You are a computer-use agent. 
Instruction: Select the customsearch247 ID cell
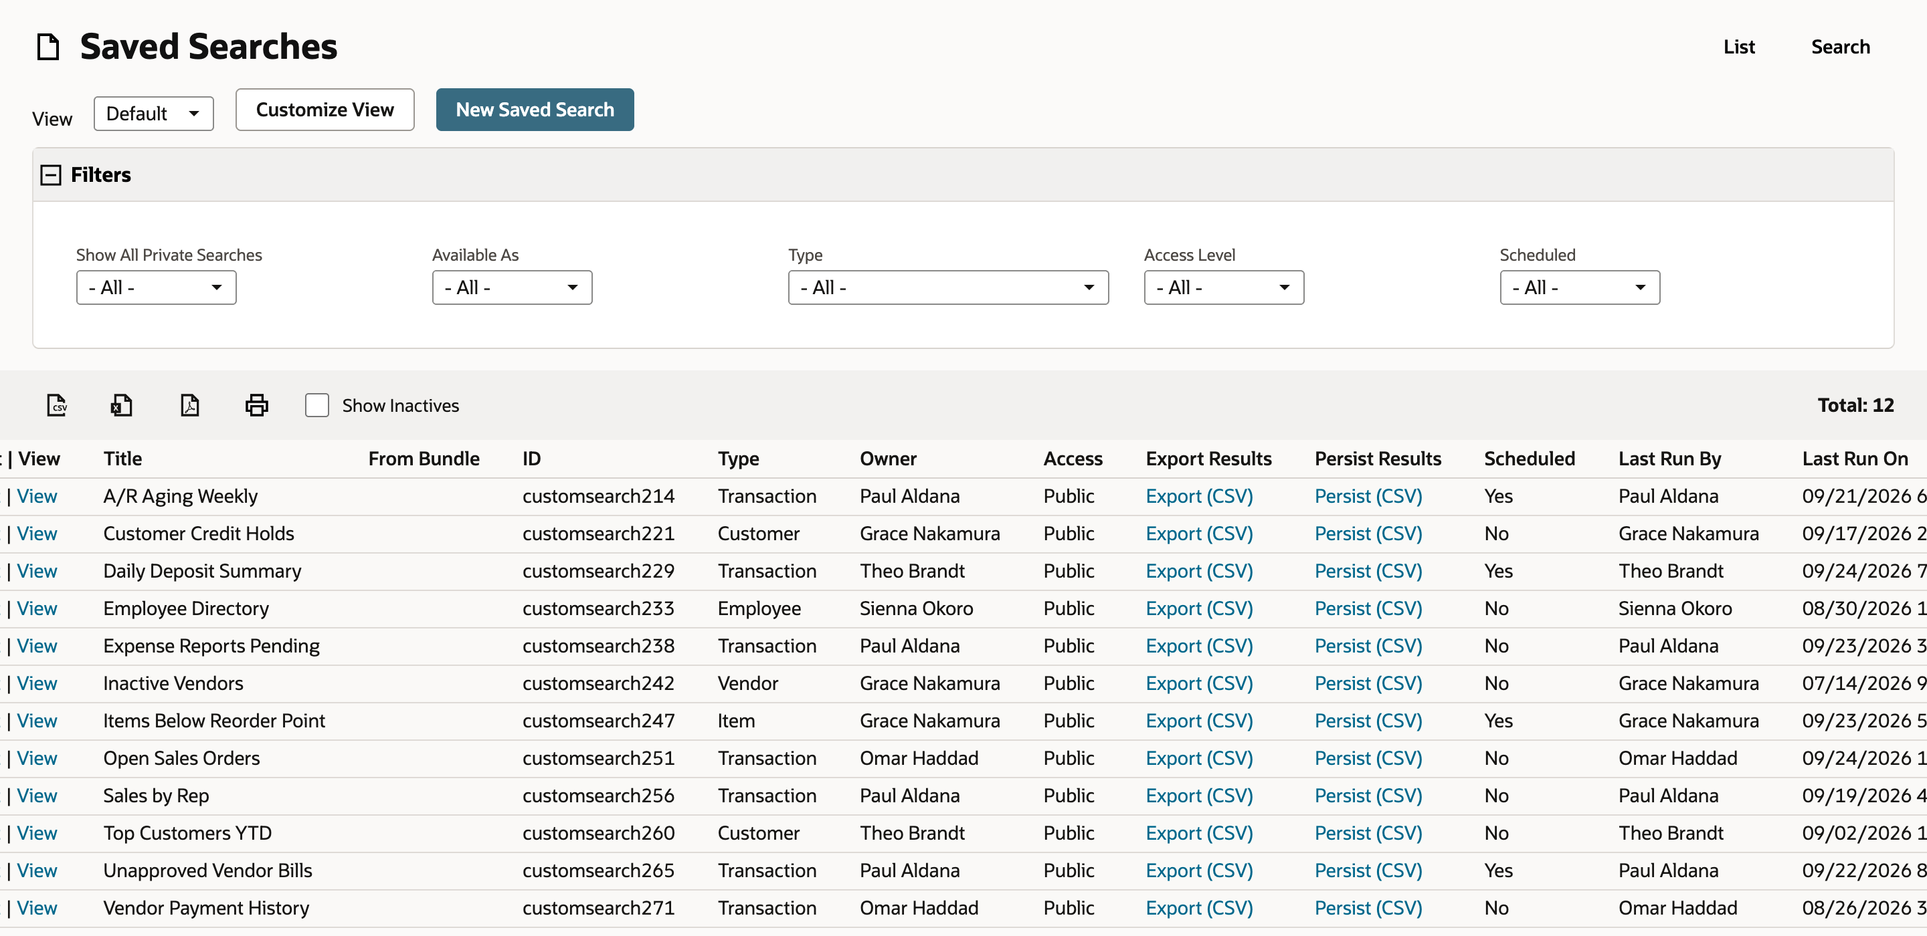coord(598,721)
